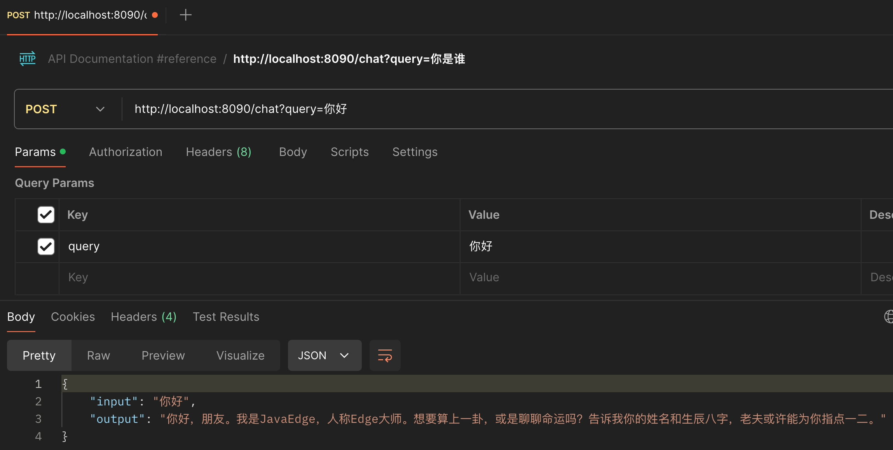Expand the JSON format dropdown
Screen dimensions: 893x450
pyautogui.click(x=324, y=355)
